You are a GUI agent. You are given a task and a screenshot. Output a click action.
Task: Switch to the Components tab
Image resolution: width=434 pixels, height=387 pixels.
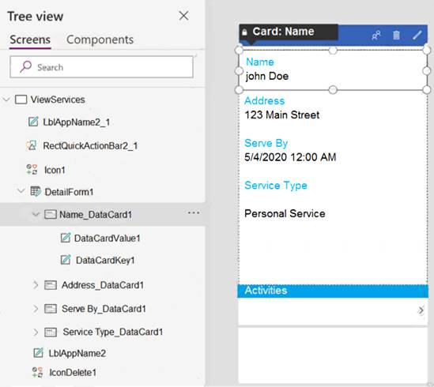click(x=100, y=39)
